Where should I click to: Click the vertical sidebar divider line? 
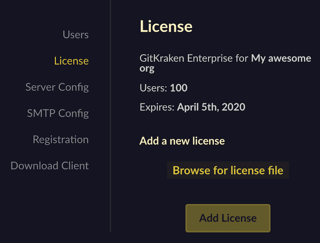coord(110,120)
